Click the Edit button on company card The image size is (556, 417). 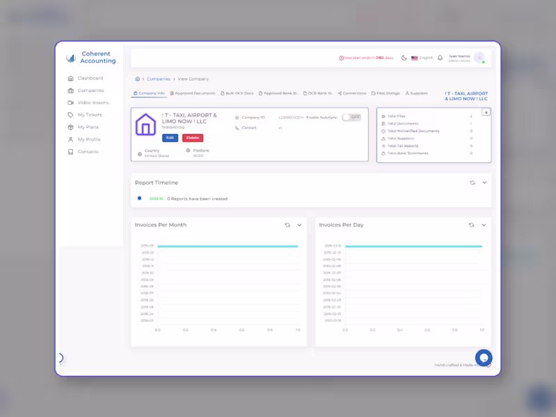click(170, 138)
